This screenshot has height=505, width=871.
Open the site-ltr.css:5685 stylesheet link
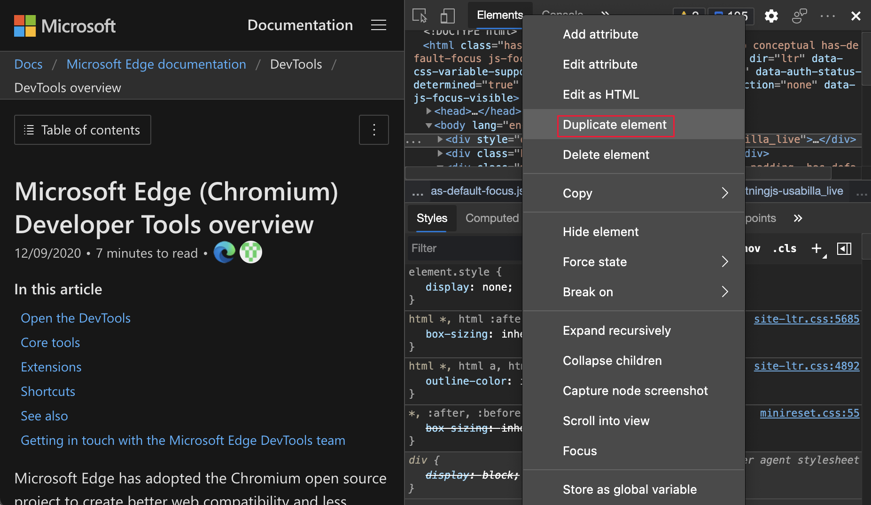click(x=806, y=319)
